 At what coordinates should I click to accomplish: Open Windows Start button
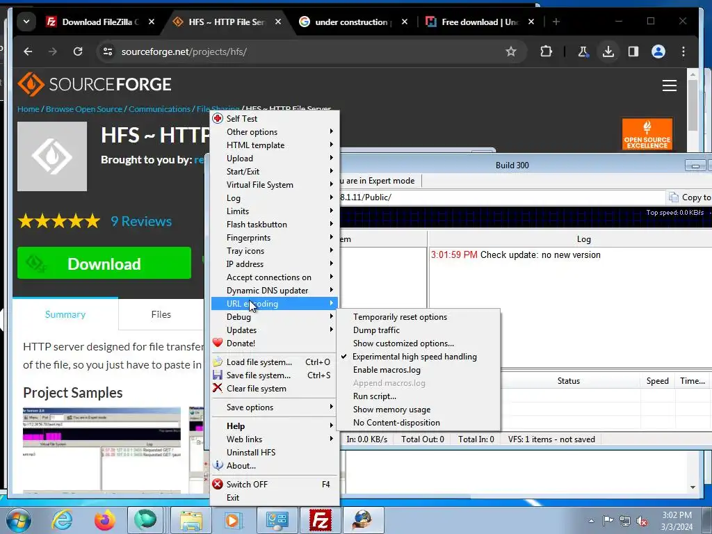19,520
